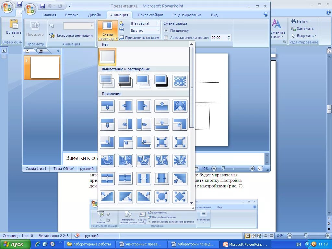
Task: Open the Схема перехода dropdown button
Action: click(108, 30)
